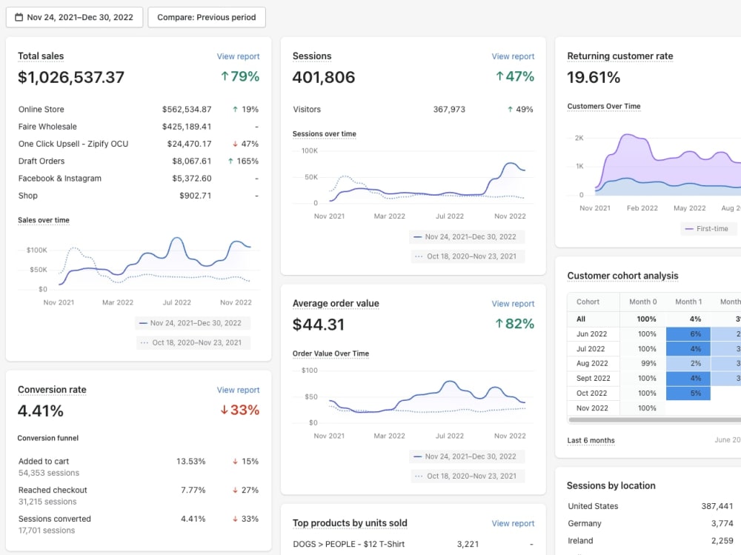Screen dimensions: 741x555
Task: Click the 47% sessions increase indicator
Action: click(x=515, y=76)
